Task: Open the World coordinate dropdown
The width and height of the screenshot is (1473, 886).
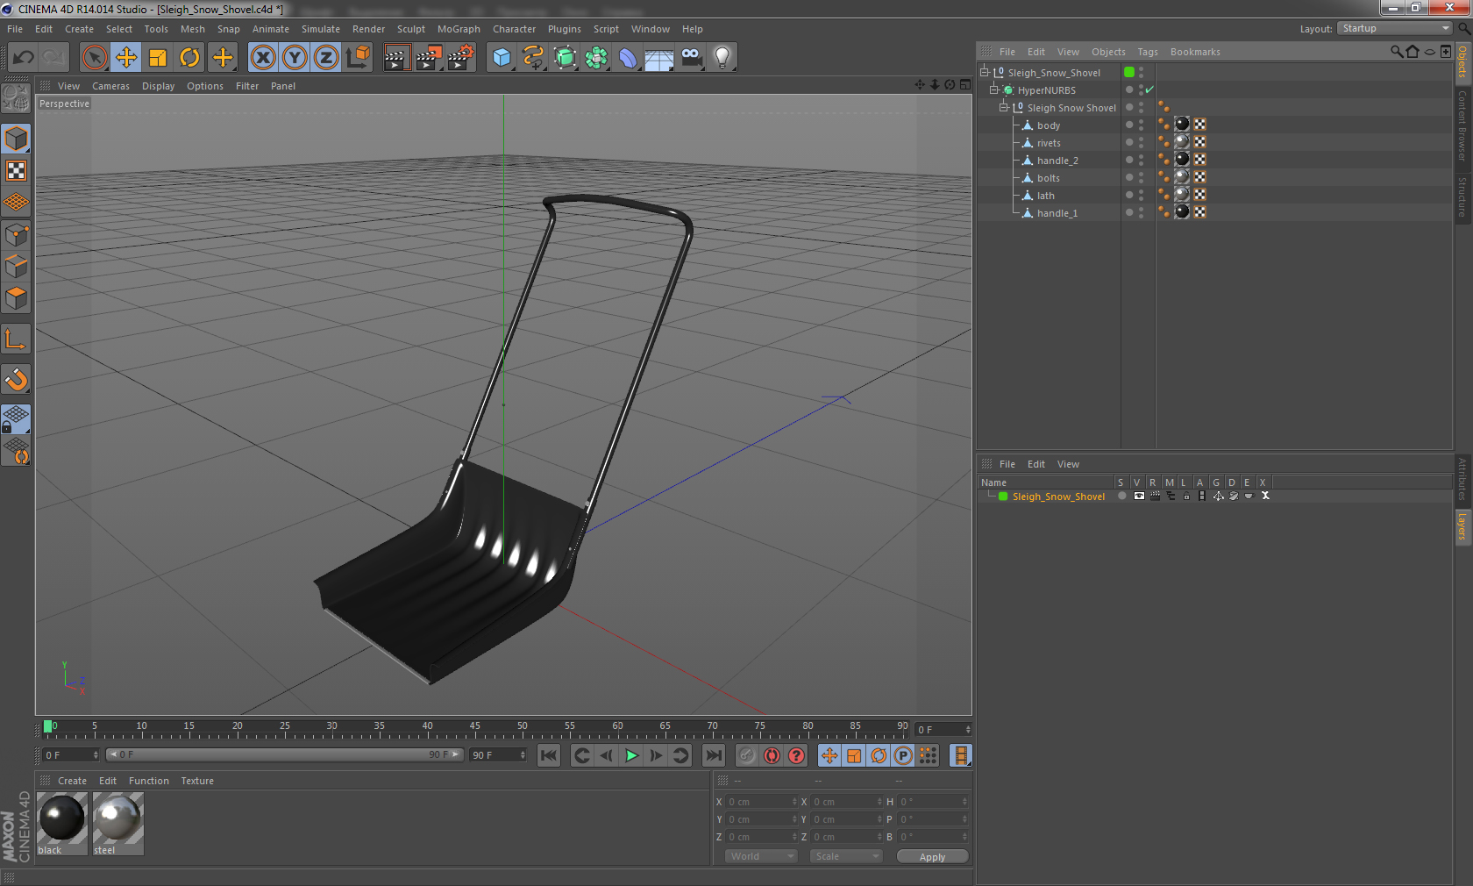Action: [x=761, y=856]
